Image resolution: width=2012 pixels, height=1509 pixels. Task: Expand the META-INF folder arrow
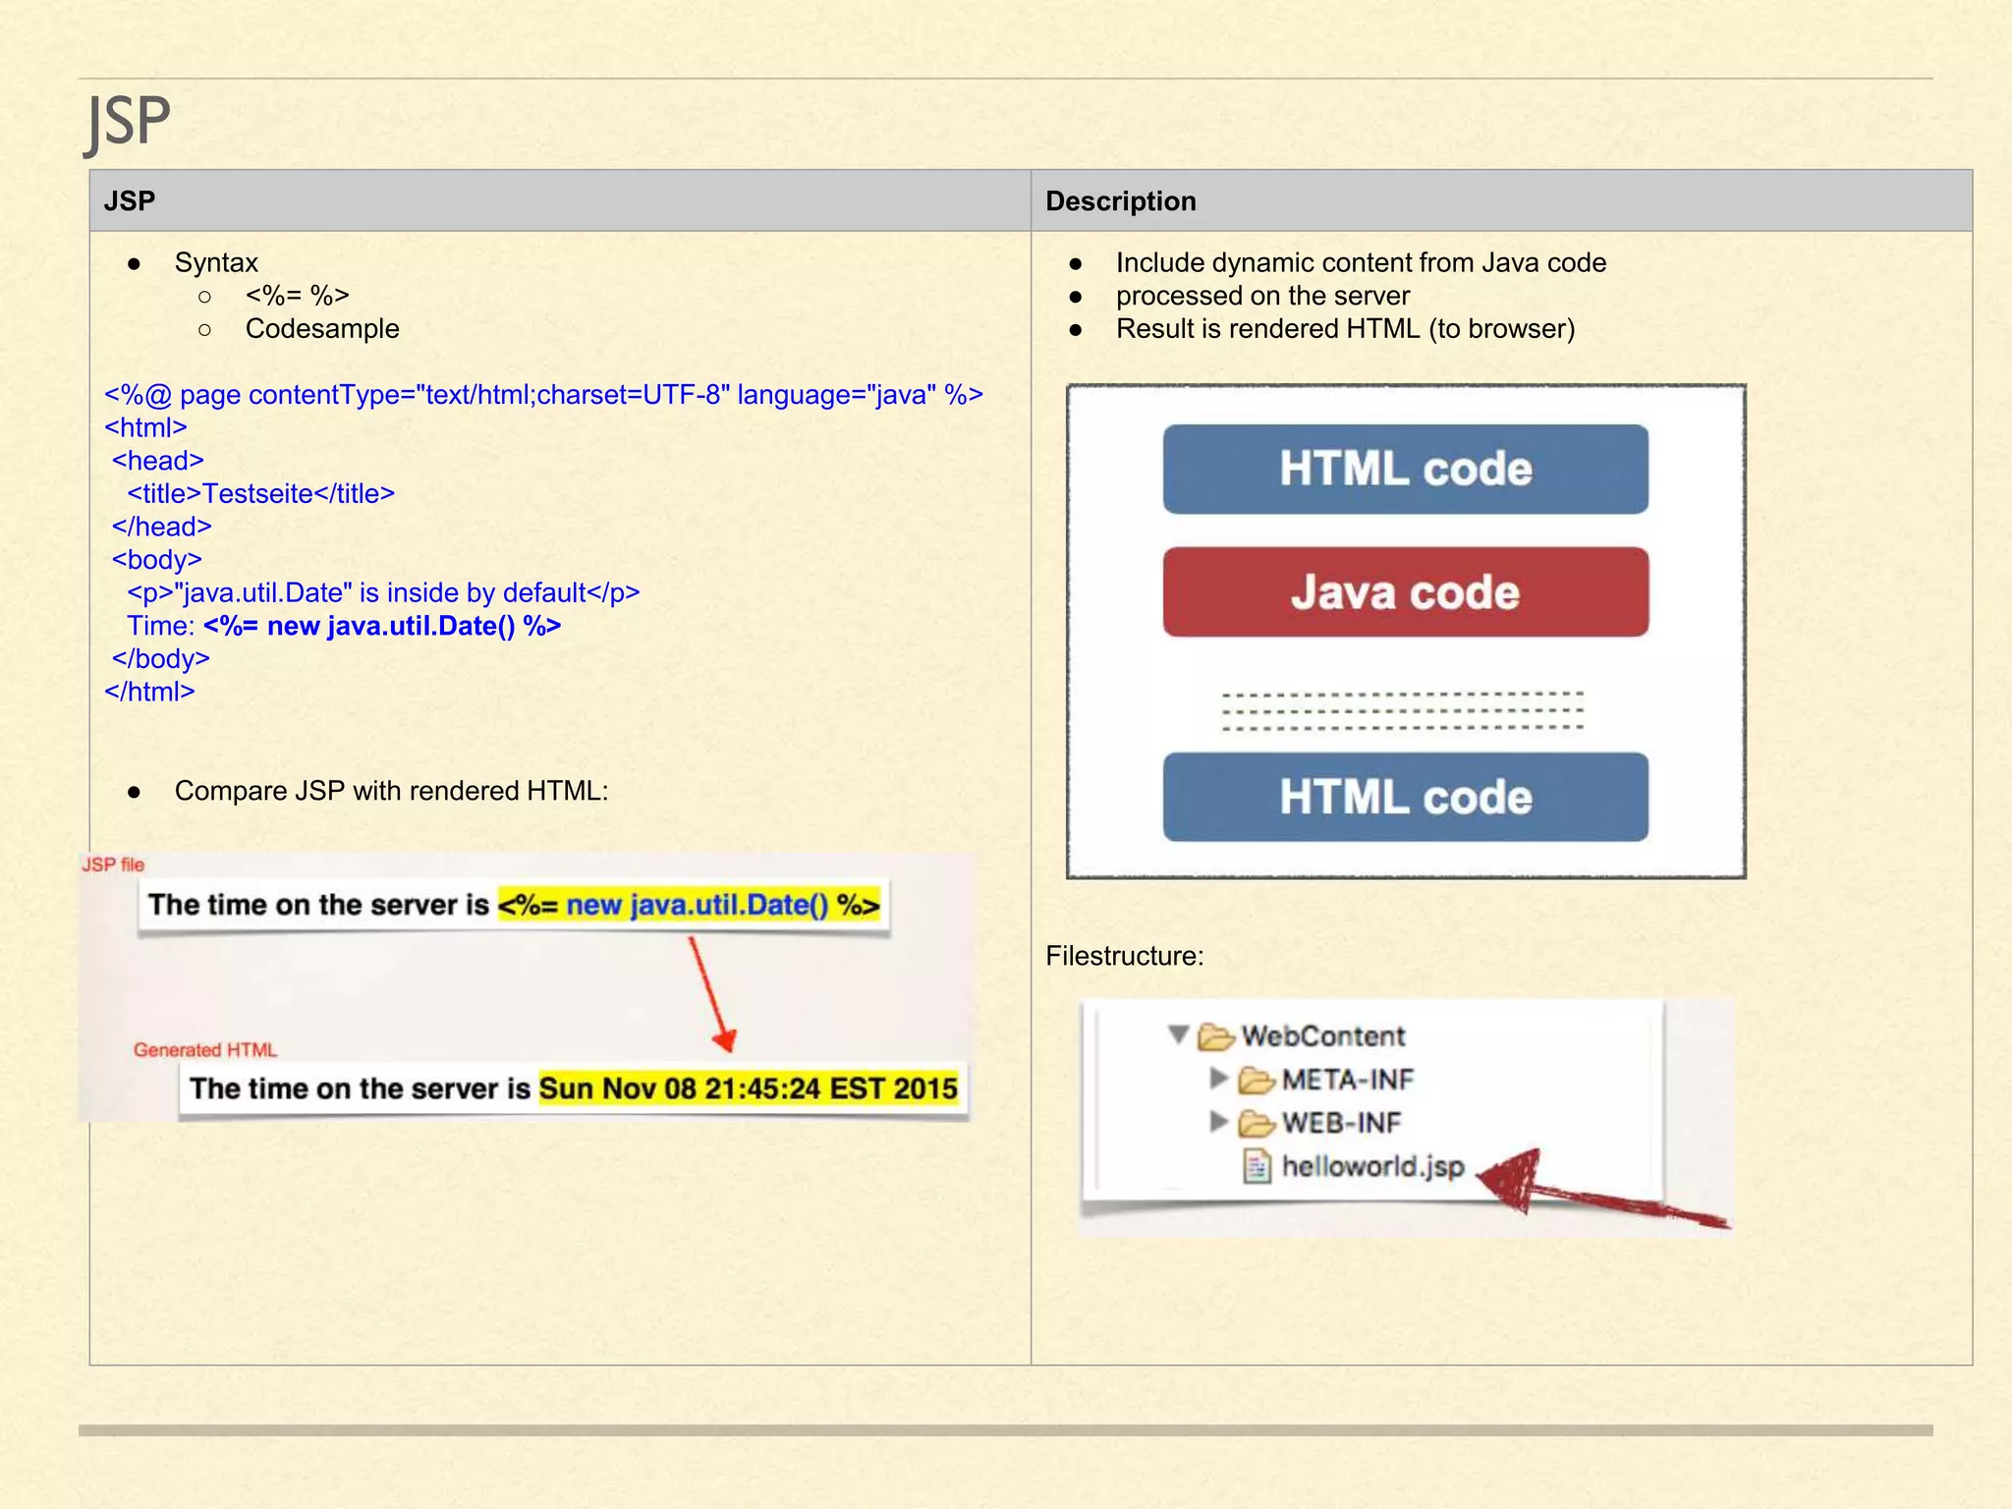pos(1219,1078)
